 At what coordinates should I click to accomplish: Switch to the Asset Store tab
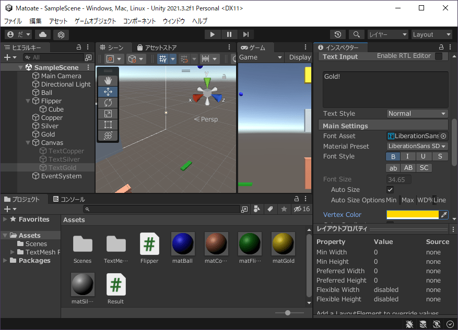(157, 47)
